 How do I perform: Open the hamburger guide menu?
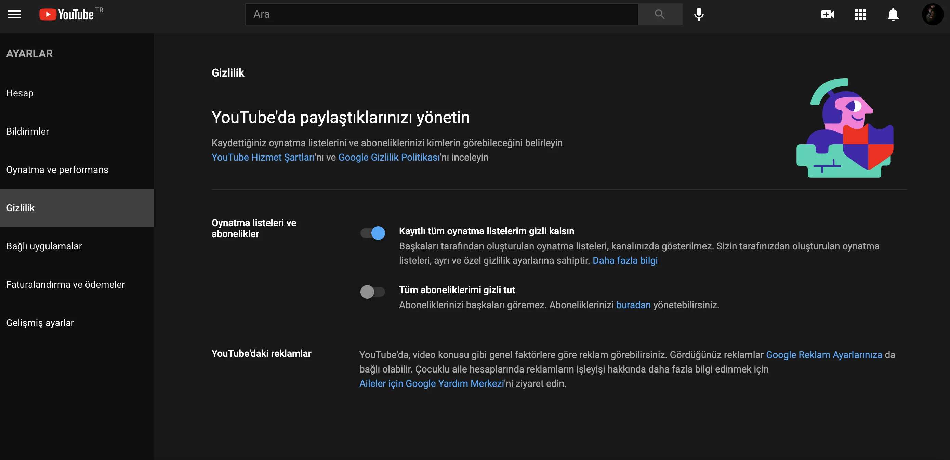pos(14,14)
